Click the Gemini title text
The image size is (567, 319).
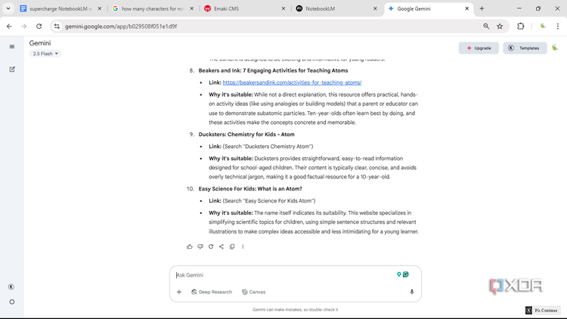40,43
